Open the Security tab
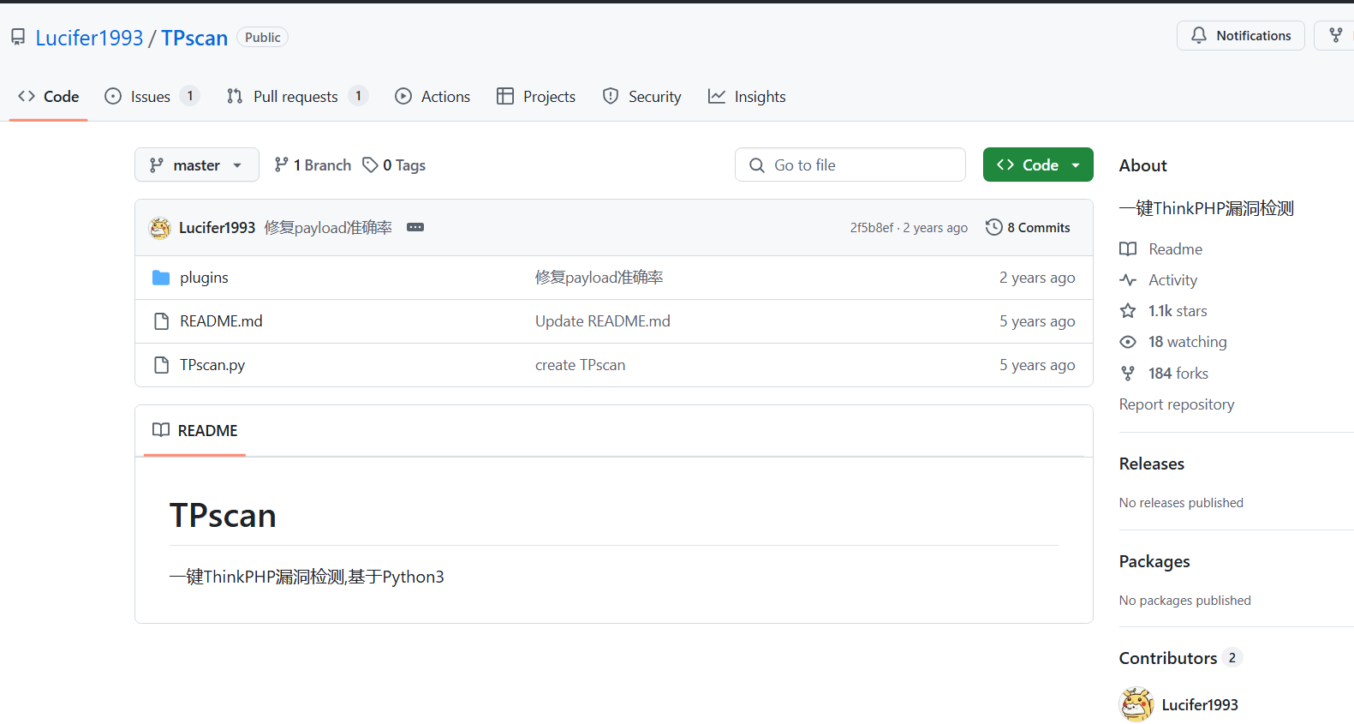 click(641, 97)
